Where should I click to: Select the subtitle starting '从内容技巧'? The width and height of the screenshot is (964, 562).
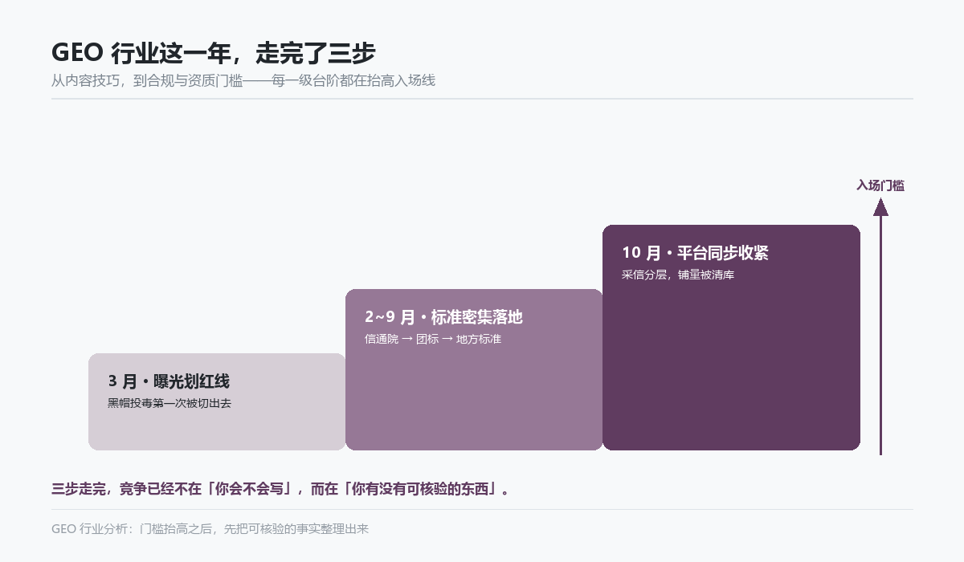click(x=243, y=80)
